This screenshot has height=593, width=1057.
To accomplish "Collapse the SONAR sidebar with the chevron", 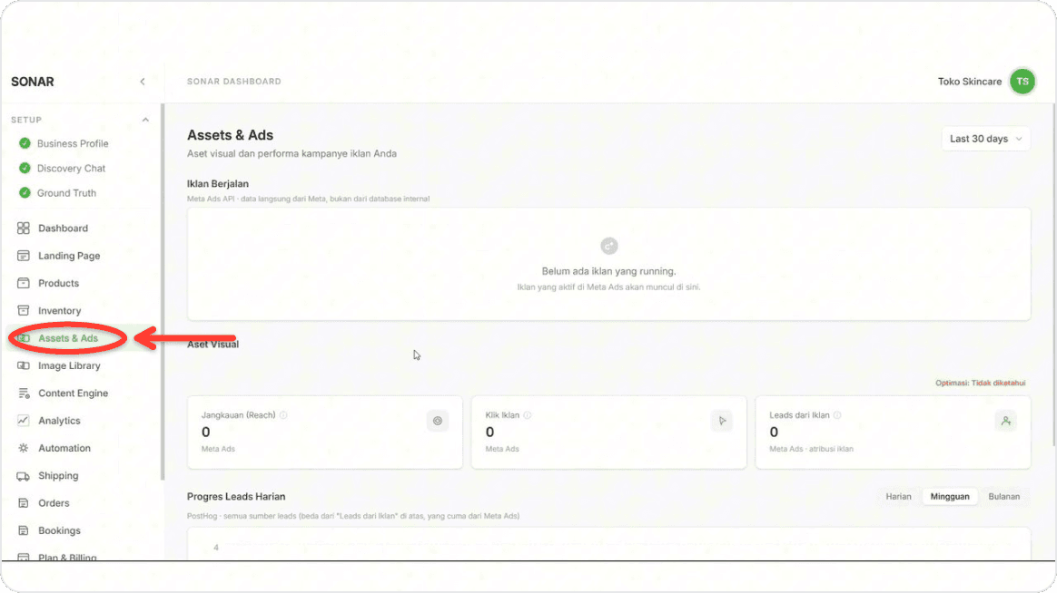I will pyautogui.click(x=143, y=82).
